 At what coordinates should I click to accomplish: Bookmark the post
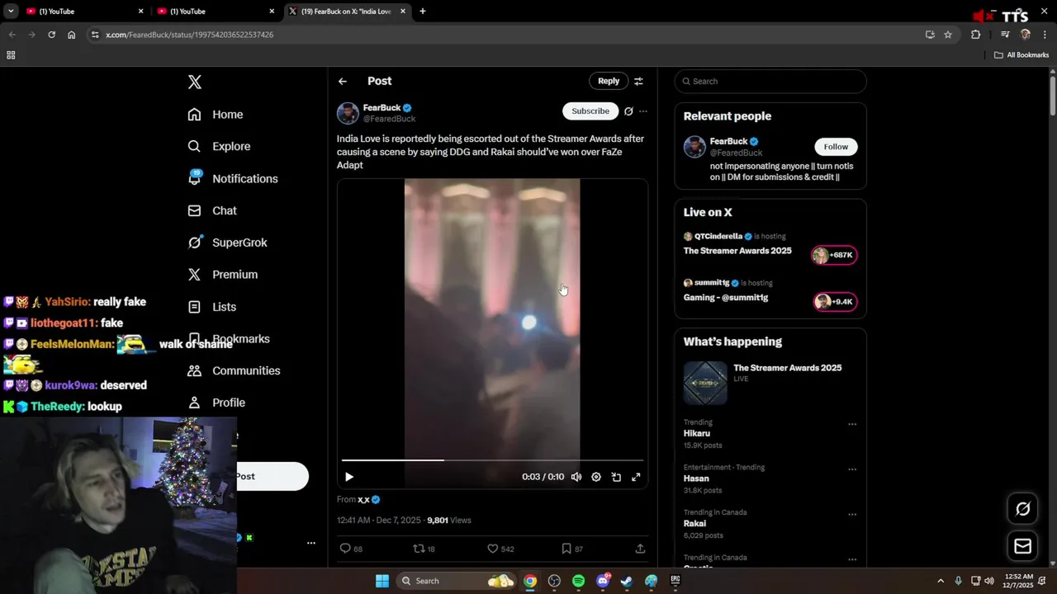566,549
